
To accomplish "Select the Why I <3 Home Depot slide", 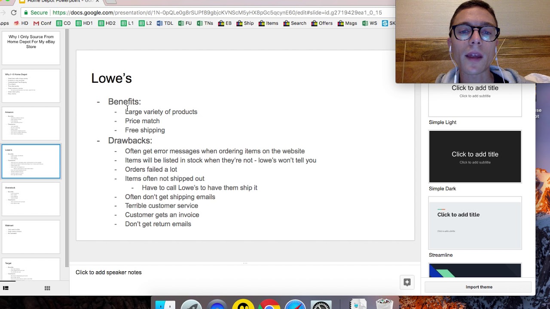I will click(x=31, y=86).
